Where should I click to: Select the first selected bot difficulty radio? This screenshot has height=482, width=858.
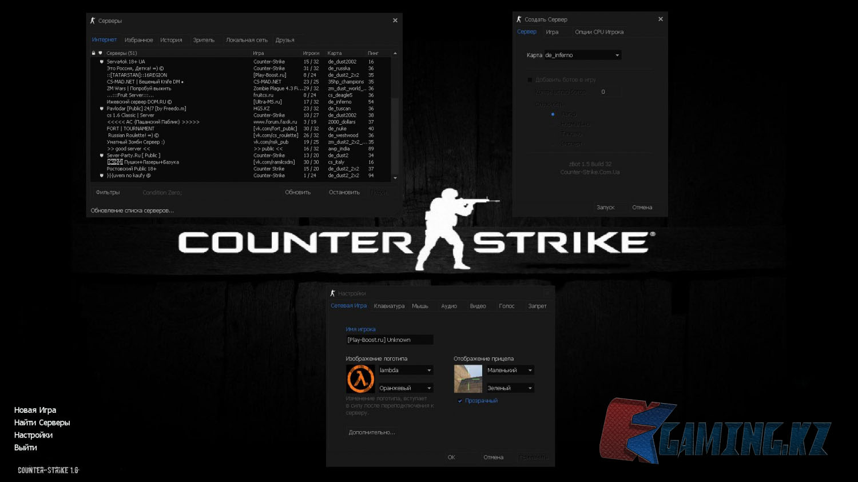(553, 114)
